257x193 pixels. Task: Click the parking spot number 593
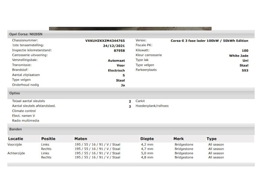click(x=245, y=70)
